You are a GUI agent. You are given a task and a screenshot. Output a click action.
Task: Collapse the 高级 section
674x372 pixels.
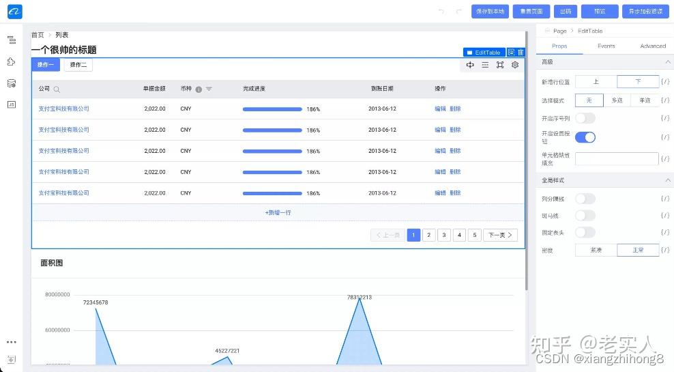click(668, 62)
